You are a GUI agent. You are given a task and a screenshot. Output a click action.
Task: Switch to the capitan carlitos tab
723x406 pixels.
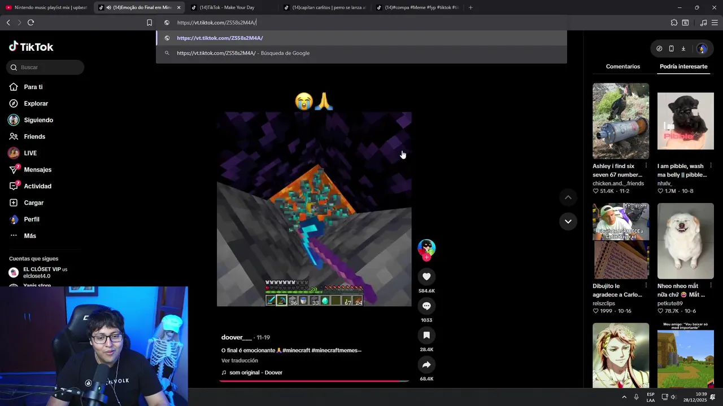coord(324,7)
